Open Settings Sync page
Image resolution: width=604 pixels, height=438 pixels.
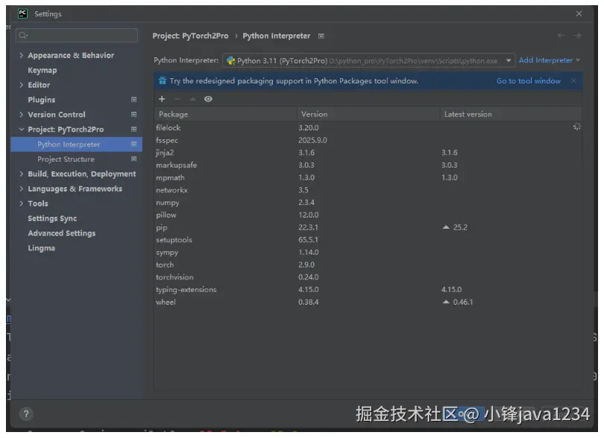[x=52, y=218]
